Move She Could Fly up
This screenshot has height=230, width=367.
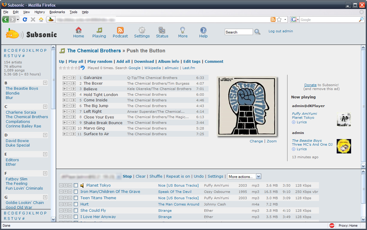click(65, 211)
